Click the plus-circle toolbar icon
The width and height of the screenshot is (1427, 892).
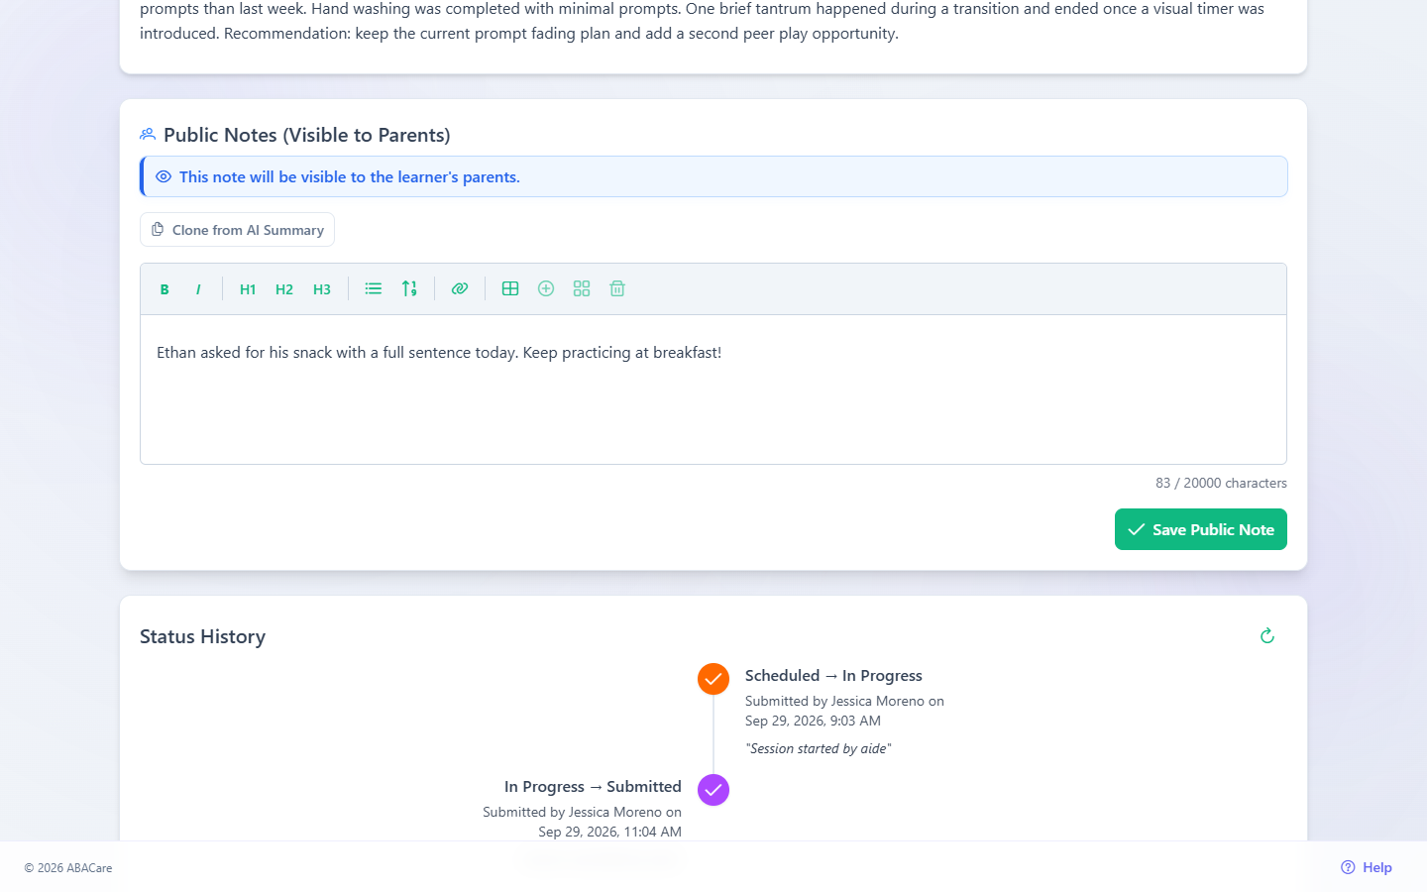(546, 288)
